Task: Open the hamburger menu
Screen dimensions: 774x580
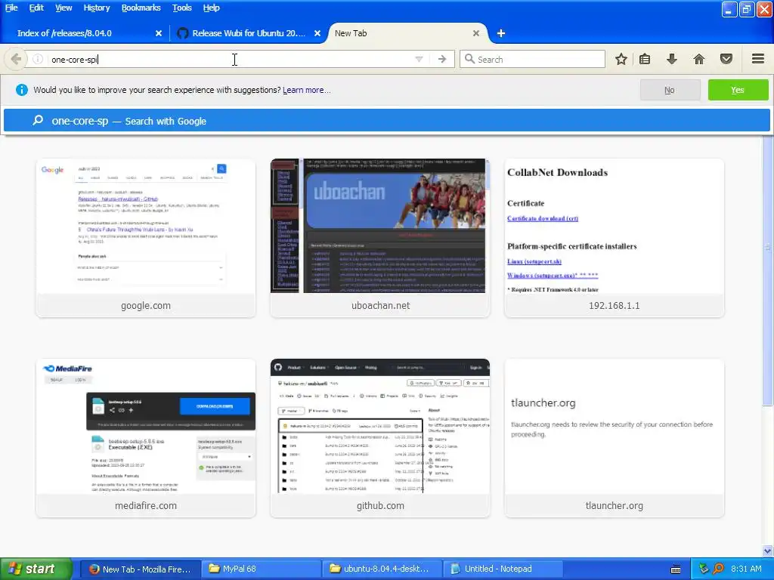Action: coord(758,59)
